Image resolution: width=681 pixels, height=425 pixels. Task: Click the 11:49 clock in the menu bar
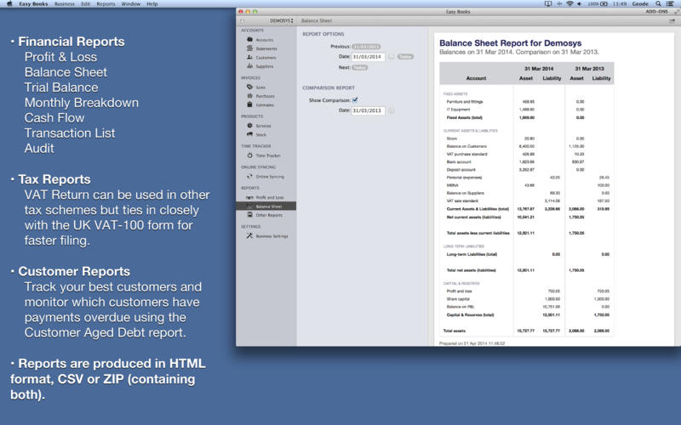click(x=620, y=3)
